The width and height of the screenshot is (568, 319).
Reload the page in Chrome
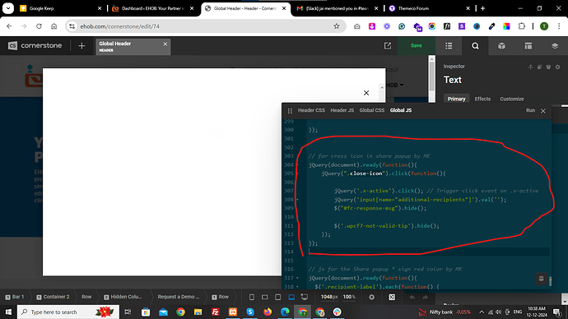[x=39, y=26]
